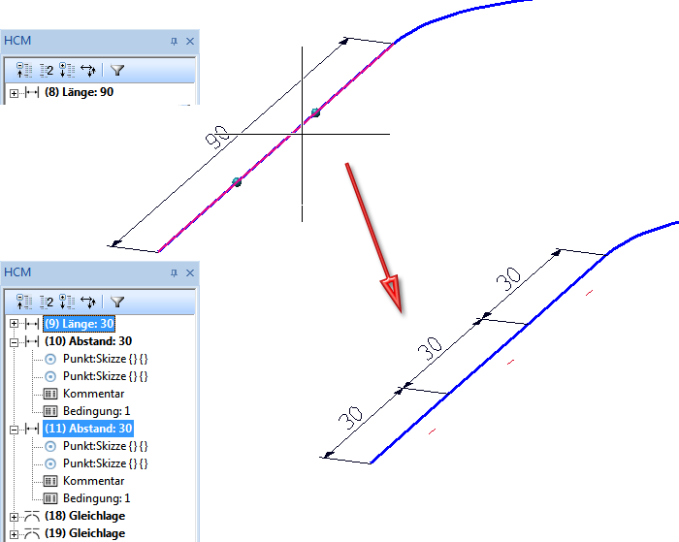This screenshot has height=542, width=679.
Task: Expand the (18) Gleichlage node
Action: tap(14, 517)
